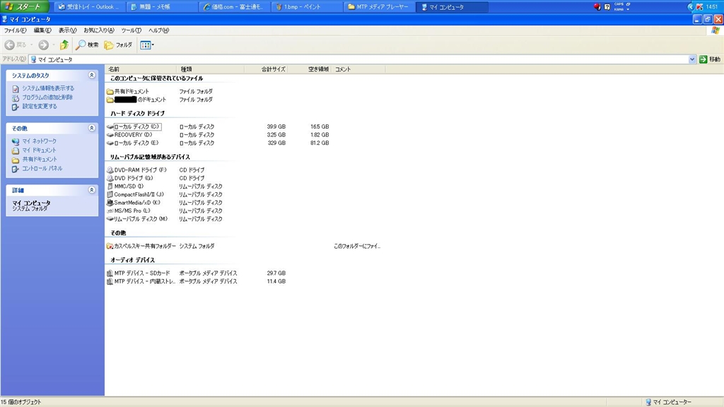Open the Views dropdown in toolbar
Viewport: 724px width, 407px height.
coord(147,45)
